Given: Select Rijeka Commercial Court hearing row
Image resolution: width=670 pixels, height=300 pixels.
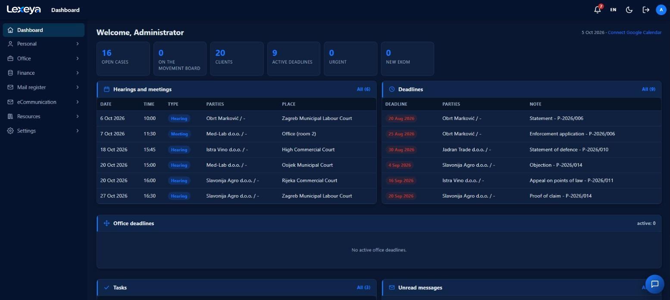Looking at the screenshot, I should (237, 181).
